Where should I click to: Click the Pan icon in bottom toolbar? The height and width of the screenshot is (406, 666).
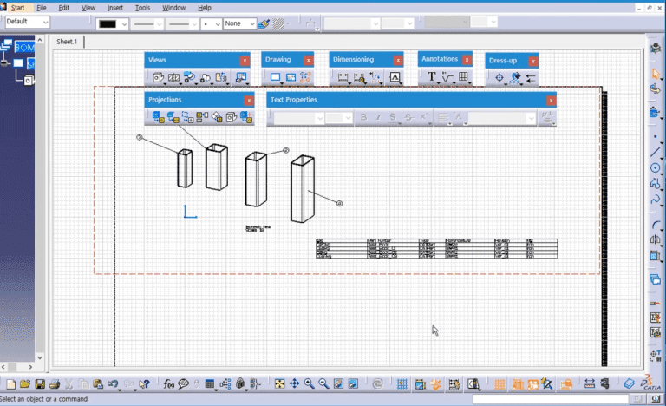tap(294, 383)
